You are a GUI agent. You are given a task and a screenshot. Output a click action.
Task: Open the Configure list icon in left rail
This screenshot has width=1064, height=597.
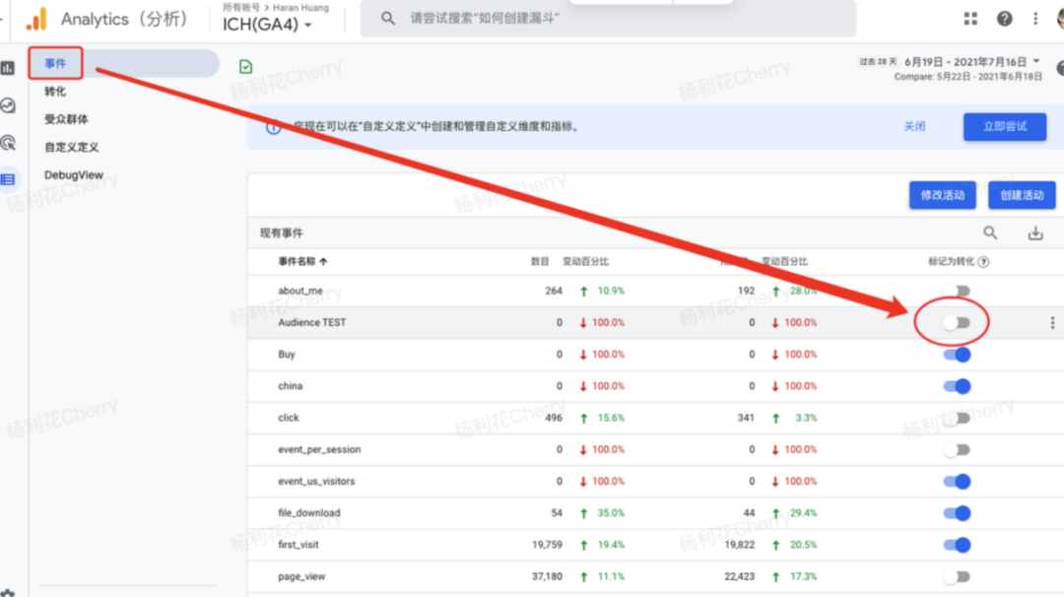point(8,179)
